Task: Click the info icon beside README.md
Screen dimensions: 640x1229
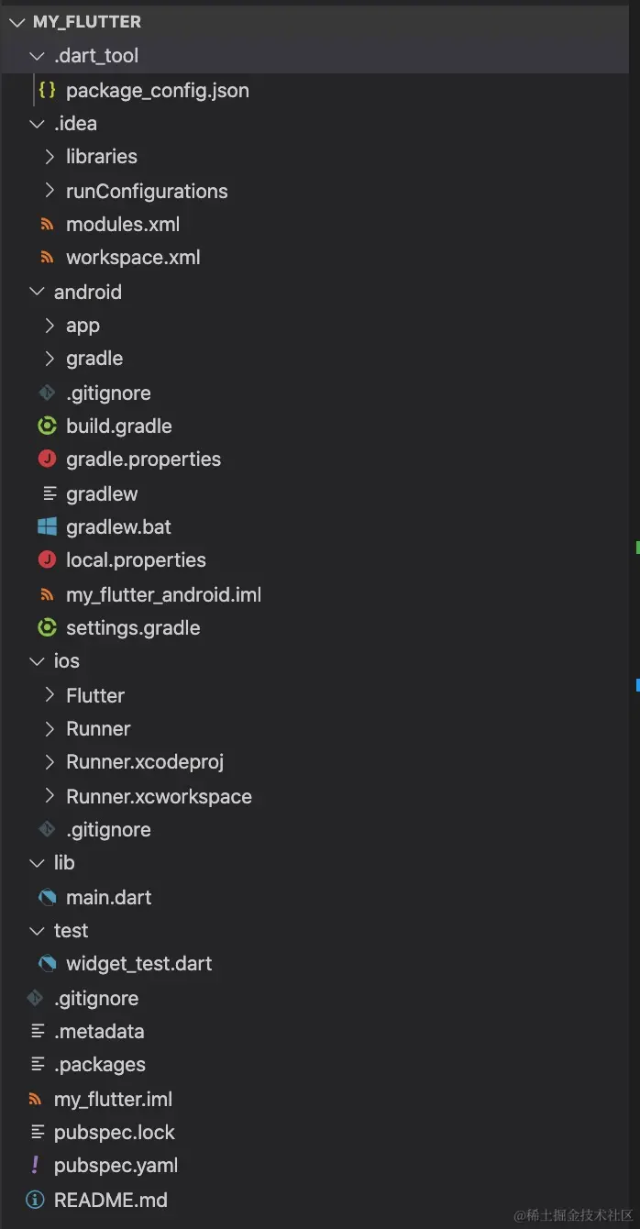Action: [x=35, y=1200]
